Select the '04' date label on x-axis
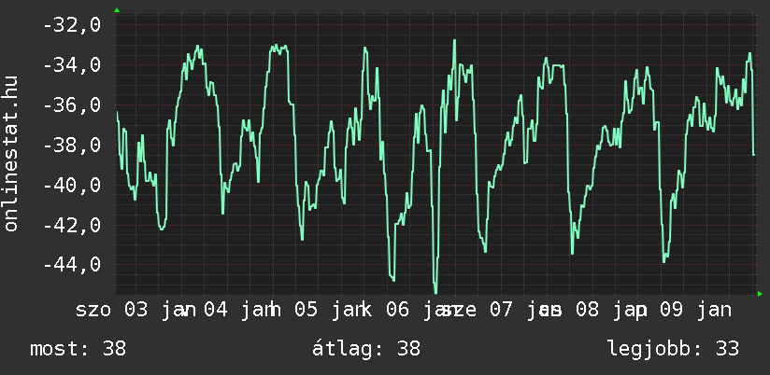The image size is (770, 375). [x=216, y=310]
